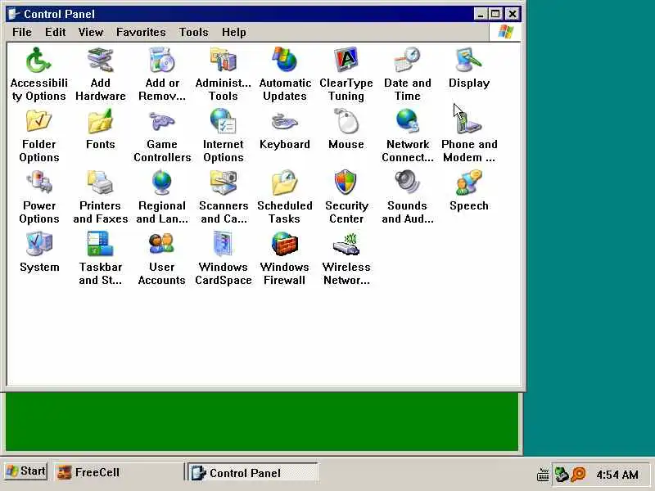The height and width of the screenshot is (491, 655).
Task: Open Date and Time icon
Action: point(407,60)
